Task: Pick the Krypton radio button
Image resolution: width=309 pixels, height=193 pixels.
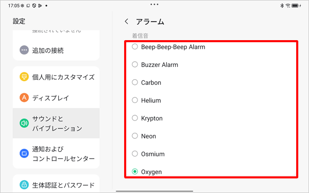Action: [x=135, y=118]
